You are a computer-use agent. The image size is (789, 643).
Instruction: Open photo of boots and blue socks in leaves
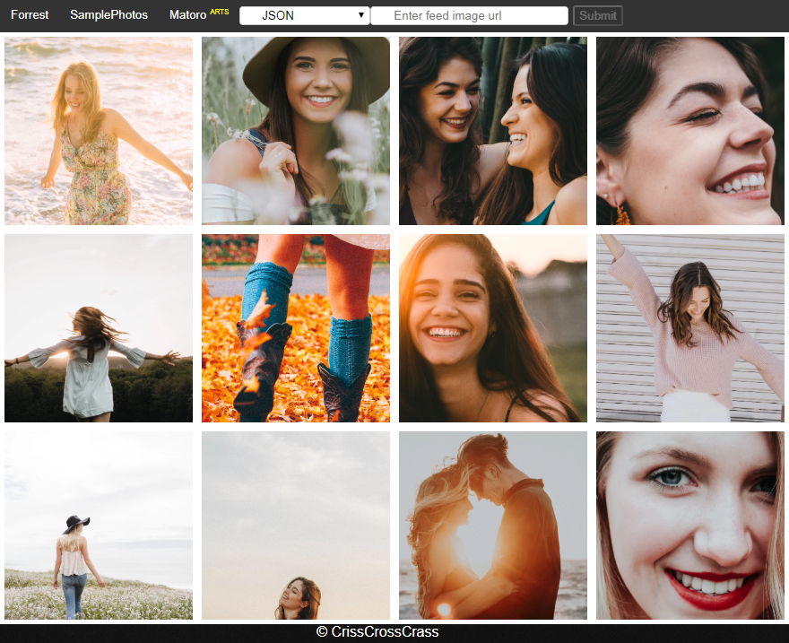tap(296, 328)
